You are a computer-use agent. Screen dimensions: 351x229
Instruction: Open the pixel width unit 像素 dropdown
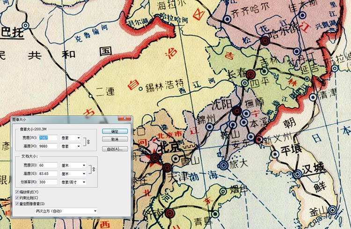click(x=71, y=138)
